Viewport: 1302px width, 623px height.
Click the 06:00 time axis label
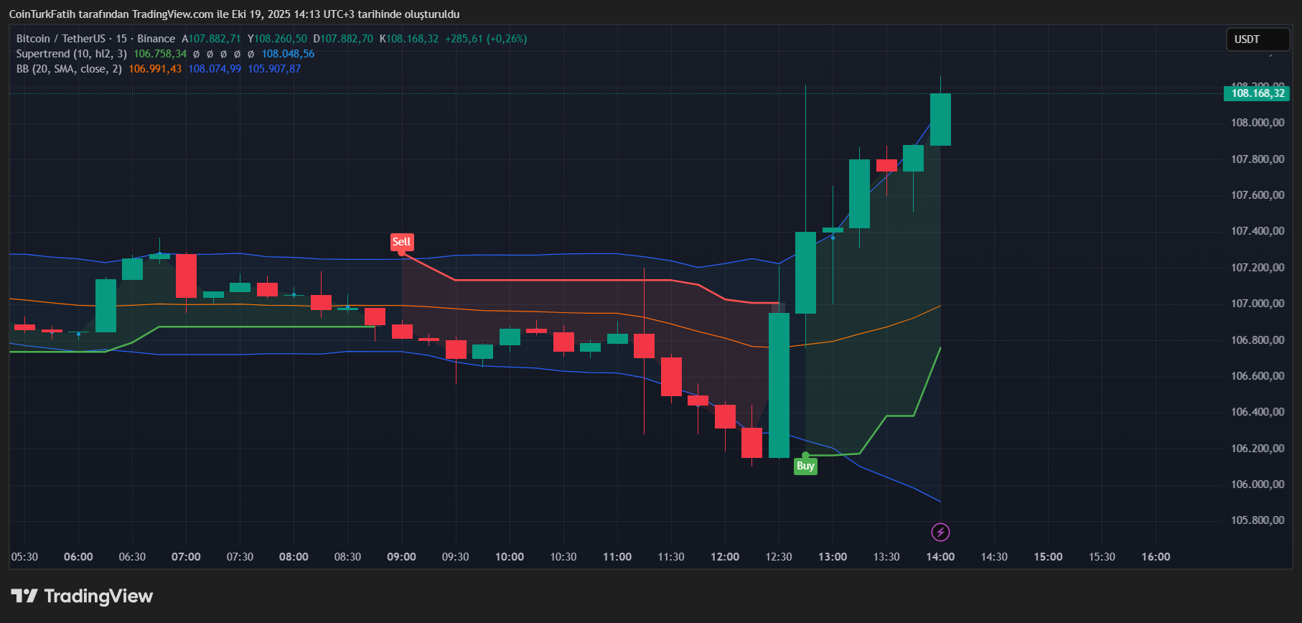[78, 557]
